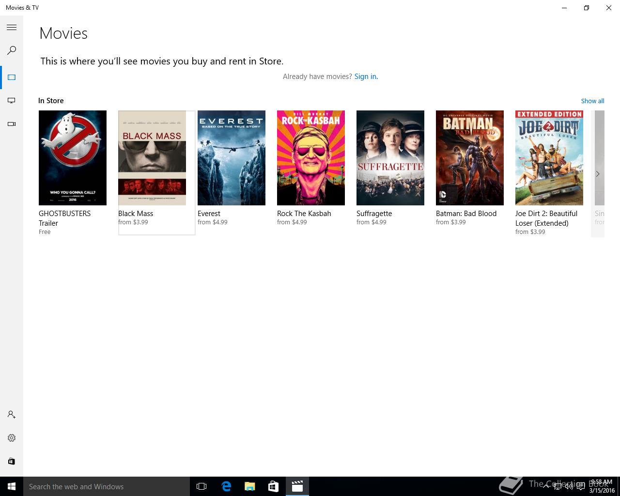Click the 'In Store' section heading
The image size is (620, 496).
(51, 101)
